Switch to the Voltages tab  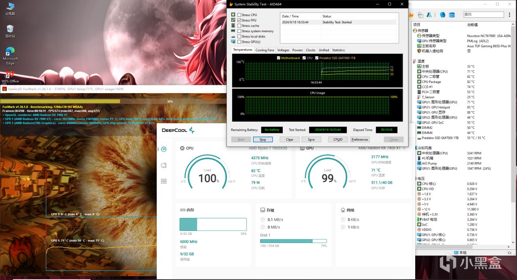click(283, 50)
